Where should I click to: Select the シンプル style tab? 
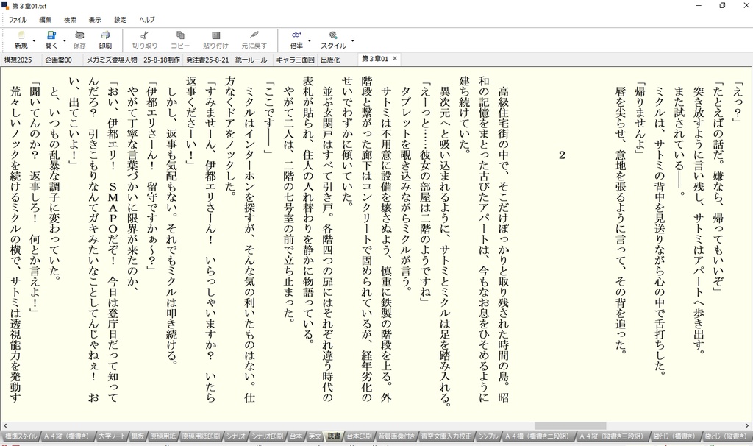tap(488, 436)
